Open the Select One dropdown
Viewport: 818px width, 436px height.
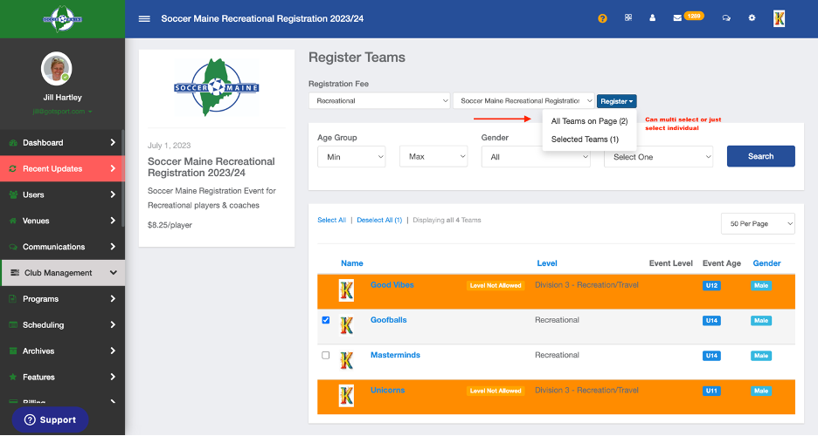(658, 157)
